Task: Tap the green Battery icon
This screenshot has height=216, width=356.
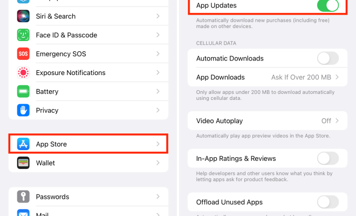Action: pos(23,91)
